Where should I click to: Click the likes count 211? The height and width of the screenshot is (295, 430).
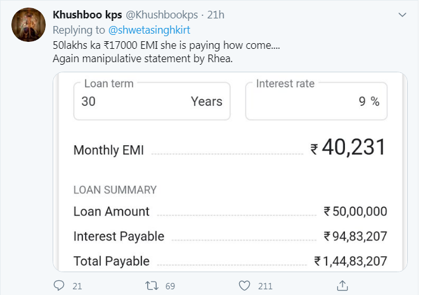265,286
